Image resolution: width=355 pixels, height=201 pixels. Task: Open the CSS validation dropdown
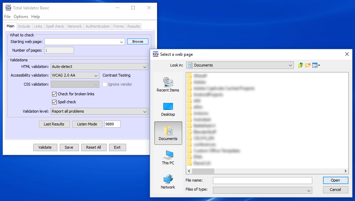point(75,84)
